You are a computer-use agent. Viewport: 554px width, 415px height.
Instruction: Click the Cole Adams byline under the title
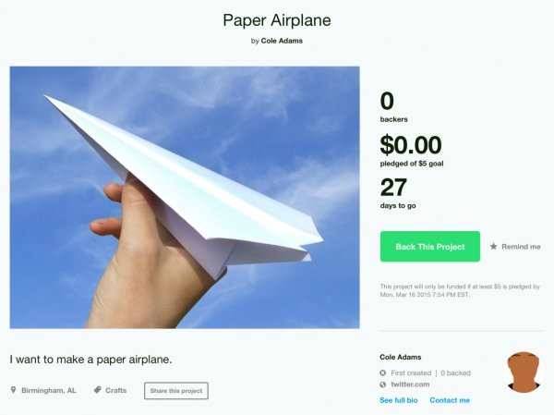pyautogui.click(x=282, y=41)
